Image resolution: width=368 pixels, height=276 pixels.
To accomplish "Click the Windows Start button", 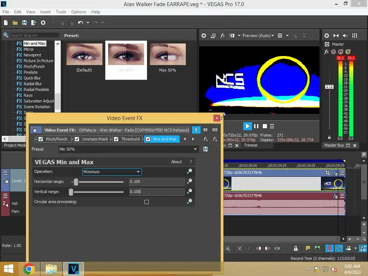I will (9, 269).
